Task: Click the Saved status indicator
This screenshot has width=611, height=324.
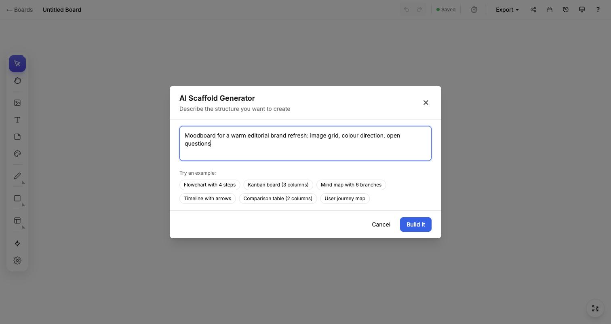Action: [x=446, y=10]
